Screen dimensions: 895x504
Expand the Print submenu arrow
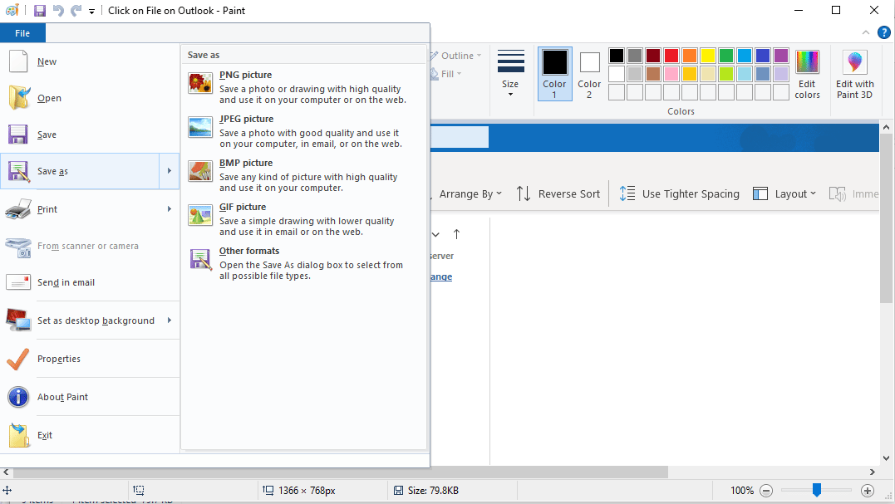[169, 209]
